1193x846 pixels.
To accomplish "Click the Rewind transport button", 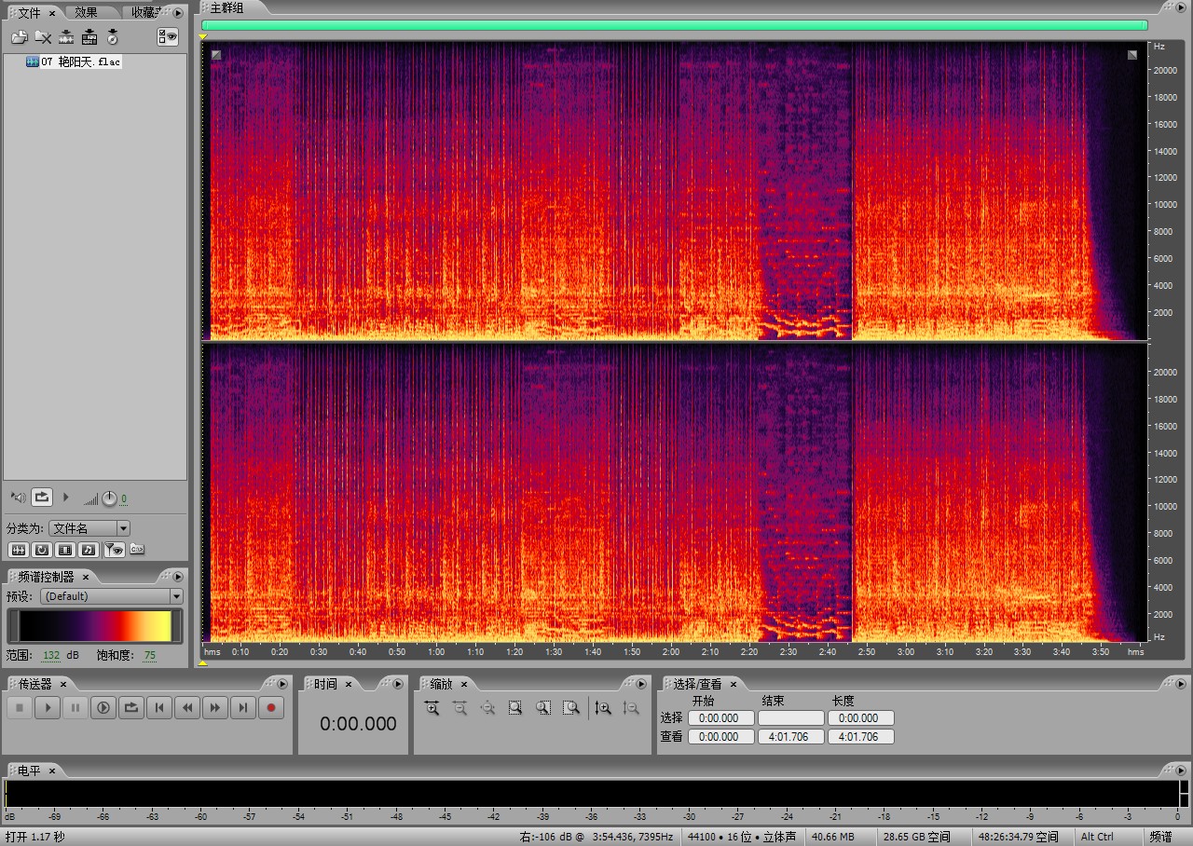I will (187, 708).
